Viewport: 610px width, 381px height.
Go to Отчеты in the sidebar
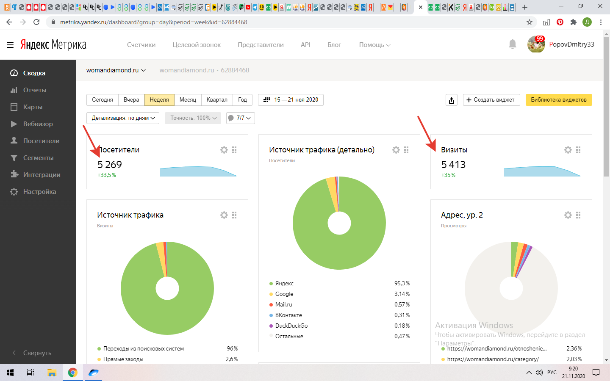tap(35, 90)
